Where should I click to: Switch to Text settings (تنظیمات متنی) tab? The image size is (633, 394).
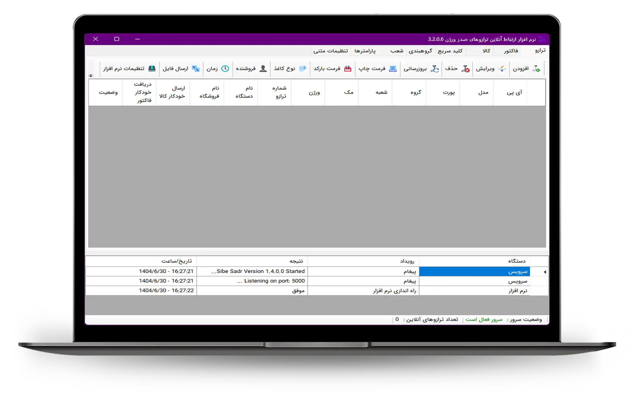[330, 51]
